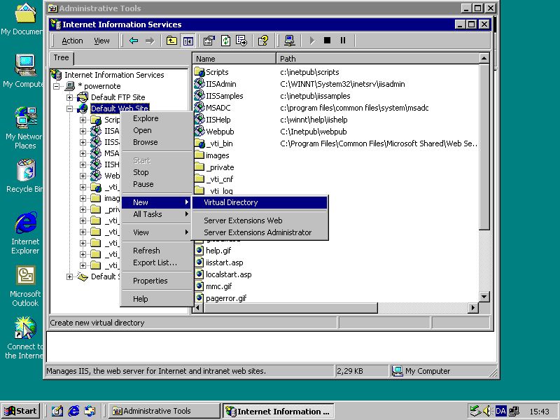This screenshot has width=560, height=420.
Task: Collapse the powernote computer node
Action: tap(57, 86)
